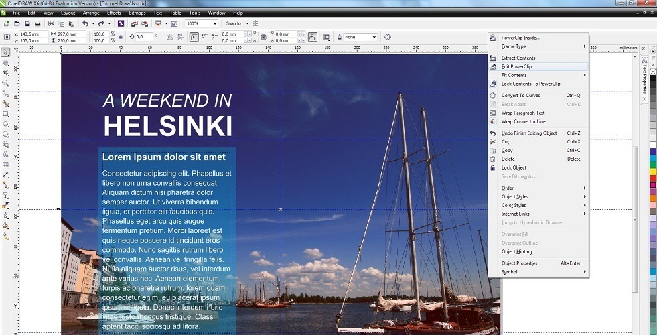Click the Cut scissors toolbar icon
The height and width of the screenshot is (335, 657).
pyautogui.click(x=51, y=24)
